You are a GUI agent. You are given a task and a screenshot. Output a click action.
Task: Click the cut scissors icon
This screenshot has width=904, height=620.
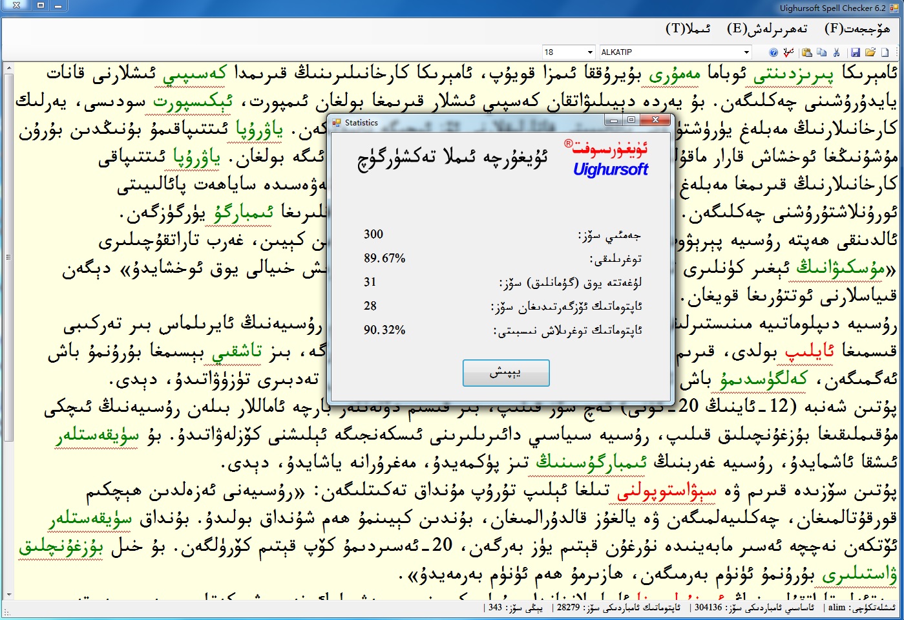coord(836,52)
